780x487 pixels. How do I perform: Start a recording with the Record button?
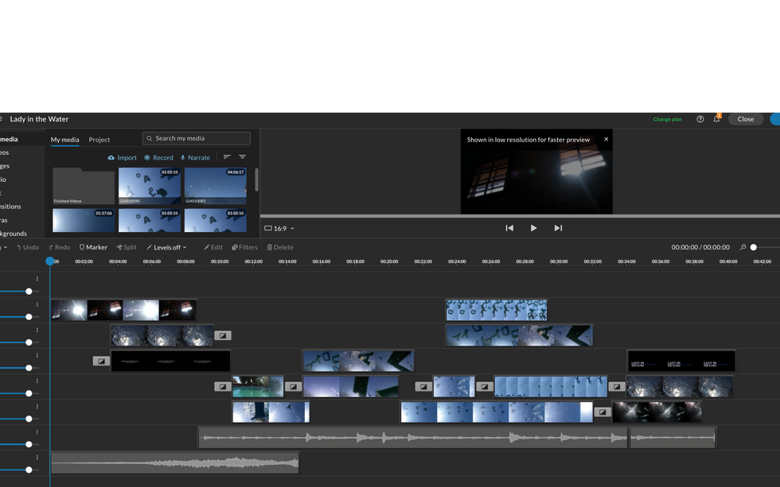(x=158, y=157)
